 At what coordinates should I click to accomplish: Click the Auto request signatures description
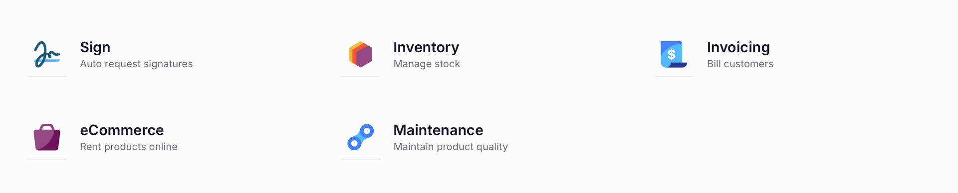(x=136, y=64)
